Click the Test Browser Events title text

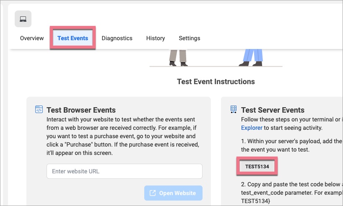[x=81, y=110]
